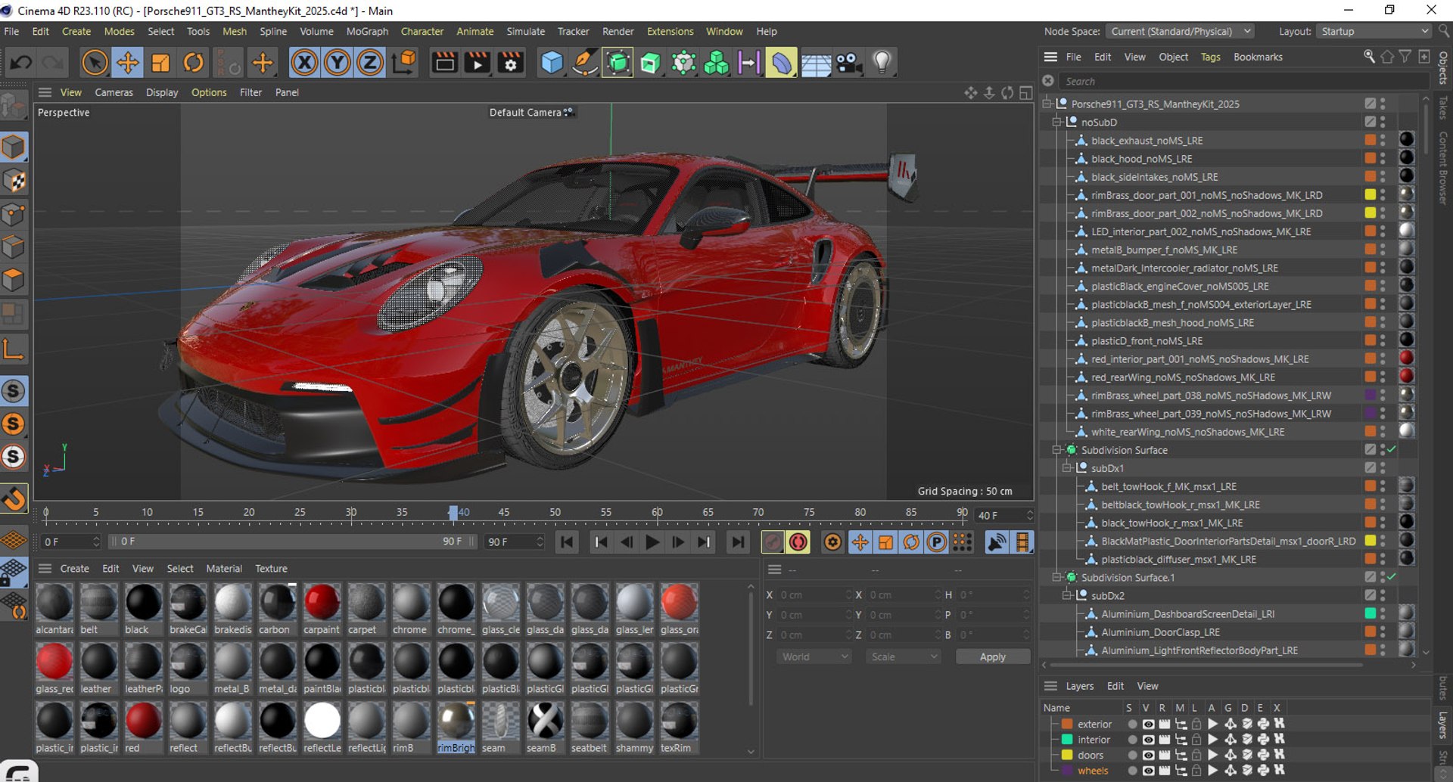
Task: Toggle solo dot of doors layer
Action: (x=1132, y=755)
